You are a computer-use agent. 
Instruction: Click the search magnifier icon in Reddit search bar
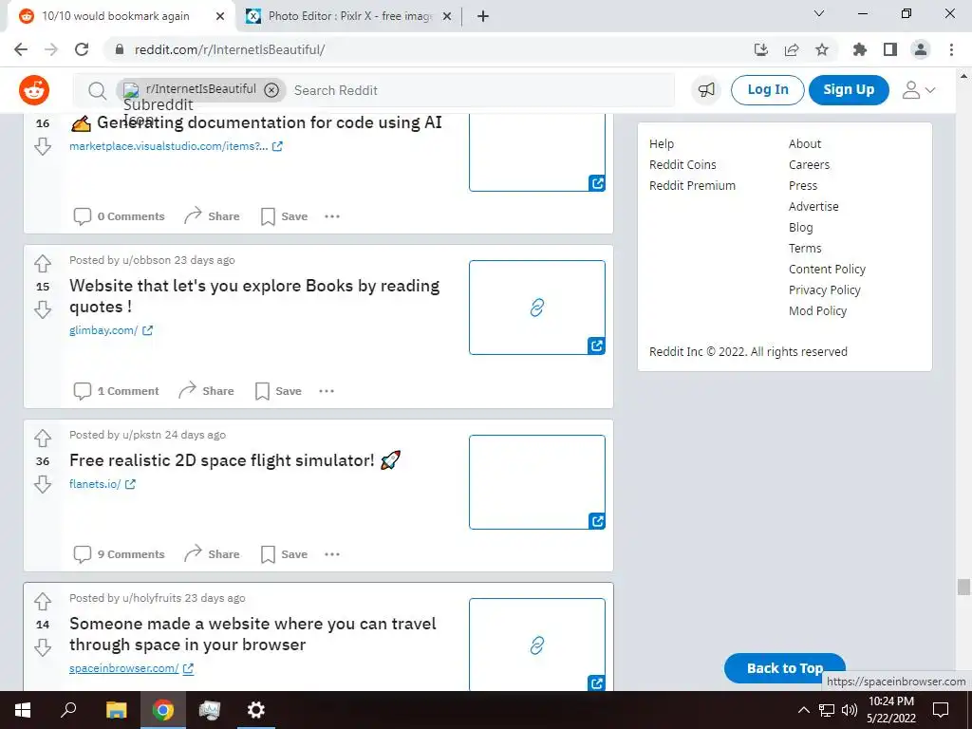(x=97, y=90)
